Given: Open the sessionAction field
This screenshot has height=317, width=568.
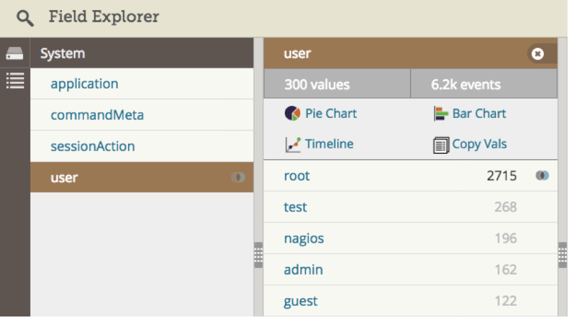Looking at the screenshot, I should pos(93,146).
